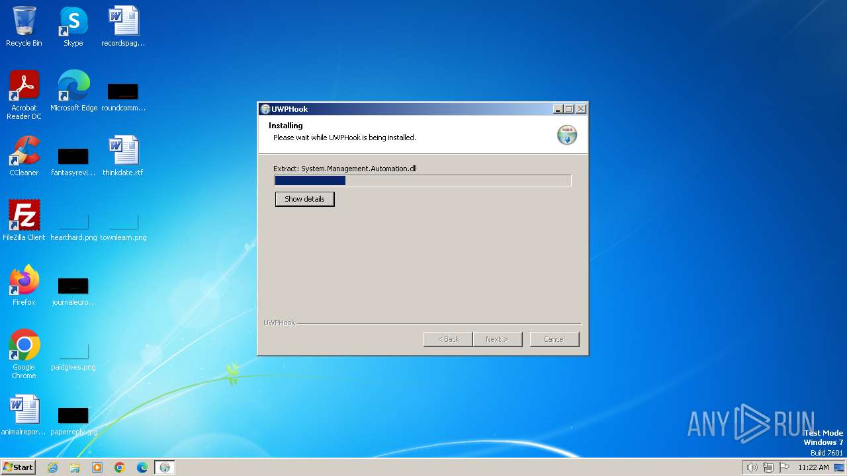The image size is (847, 476).
Task: Close the UWPHook installer window
Action: pos(581,109)
